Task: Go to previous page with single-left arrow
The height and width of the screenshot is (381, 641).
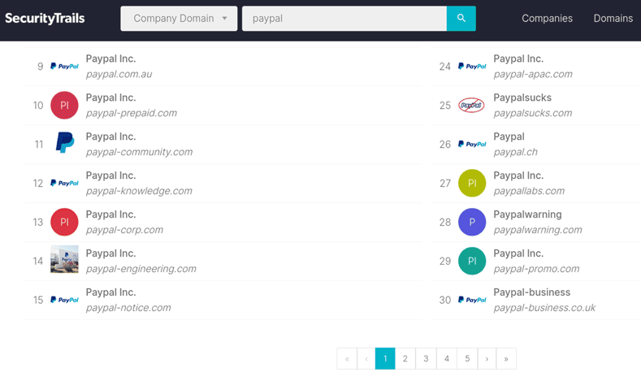Action: tap(366, 358)
